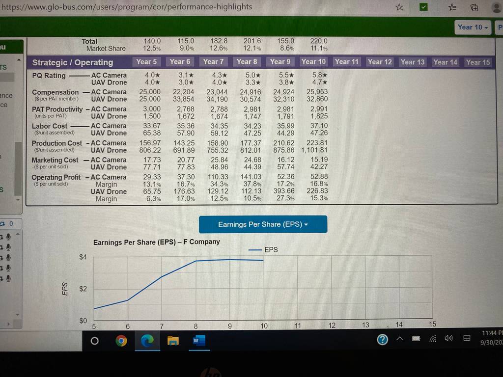Open the Earnings Per Share (EPS) chart dropdown
This screenshot has width=503, height=377.
[263, 224]
